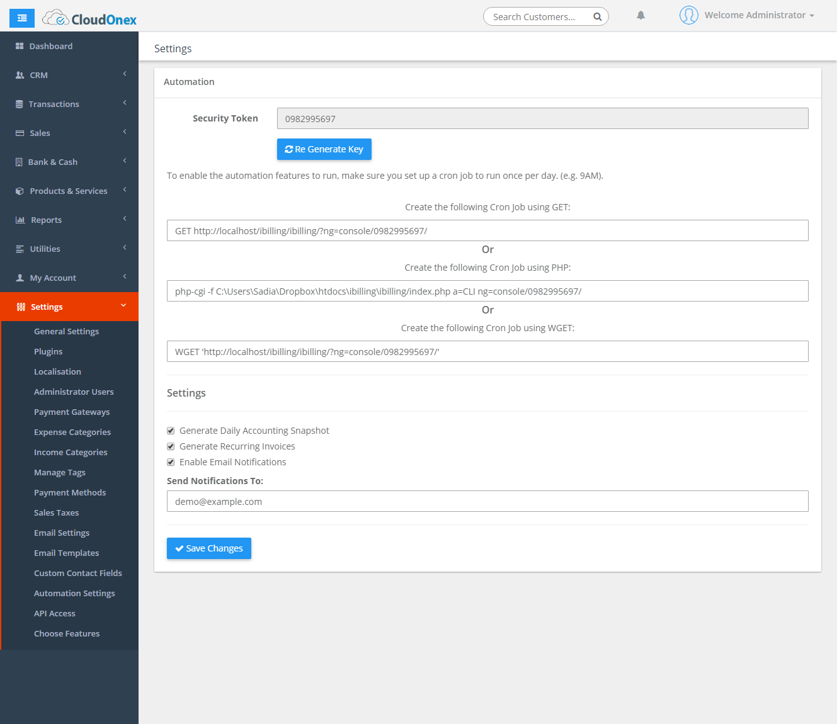The width and height of the screenshot is (837, 724).
Task: Click the Send Notifications To email field
Action: 487,501
